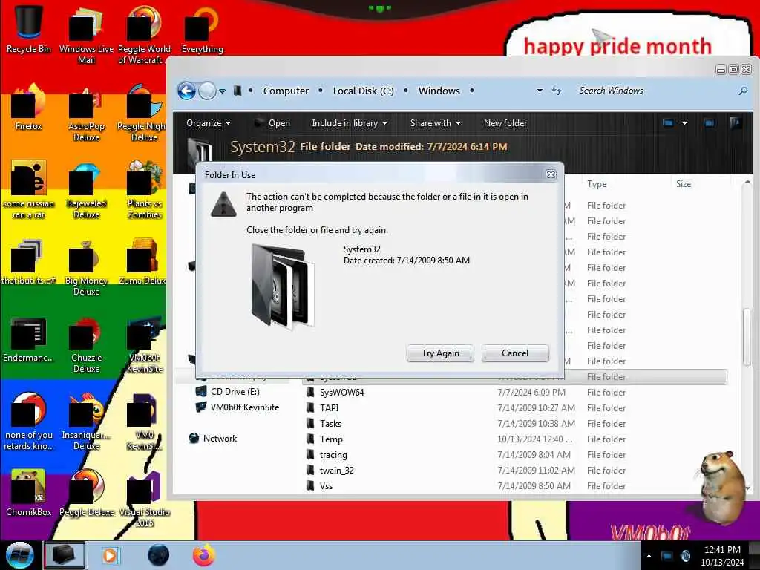Image resolution: width=760 pixels, height=570 pixels.
Task: Open the Organize menu
Action: [x=209, y=123]
